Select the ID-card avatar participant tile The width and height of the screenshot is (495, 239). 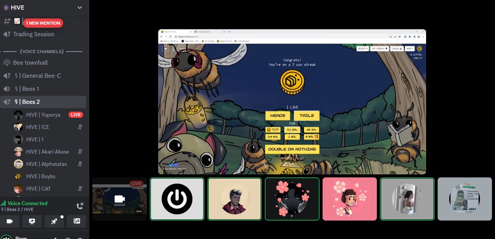click(464, 199)
